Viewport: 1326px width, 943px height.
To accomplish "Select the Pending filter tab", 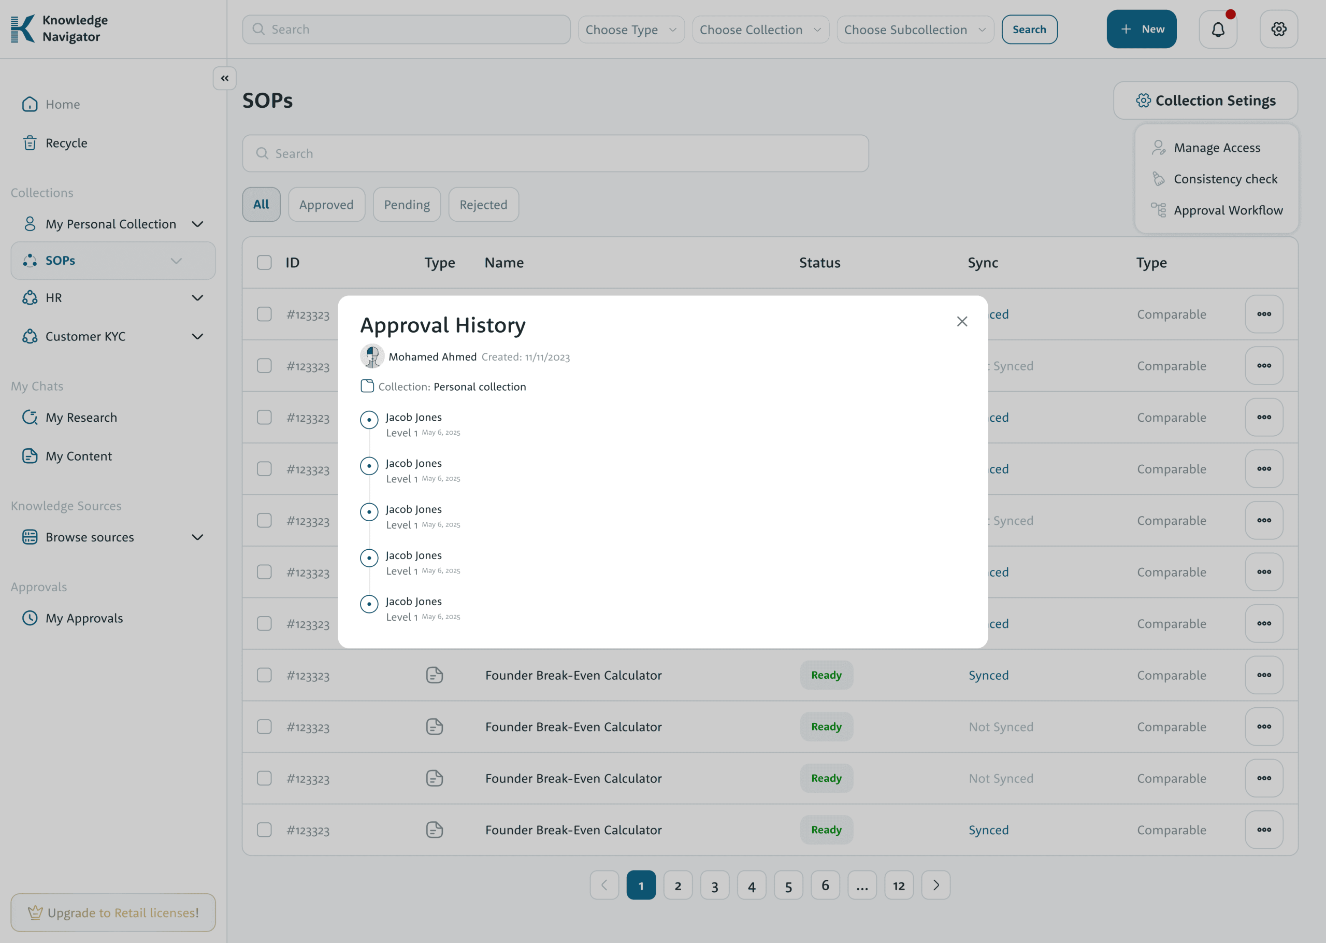I will [406, 204].
